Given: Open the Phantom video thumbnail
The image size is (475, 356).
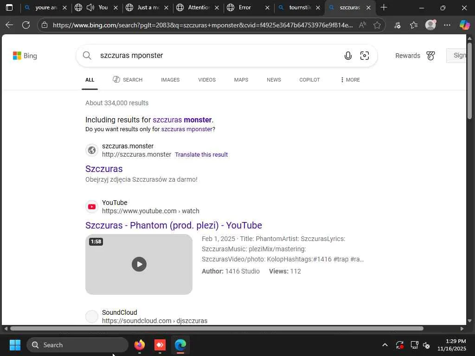Looking at the screenshot, I should (x=139, y=264).
